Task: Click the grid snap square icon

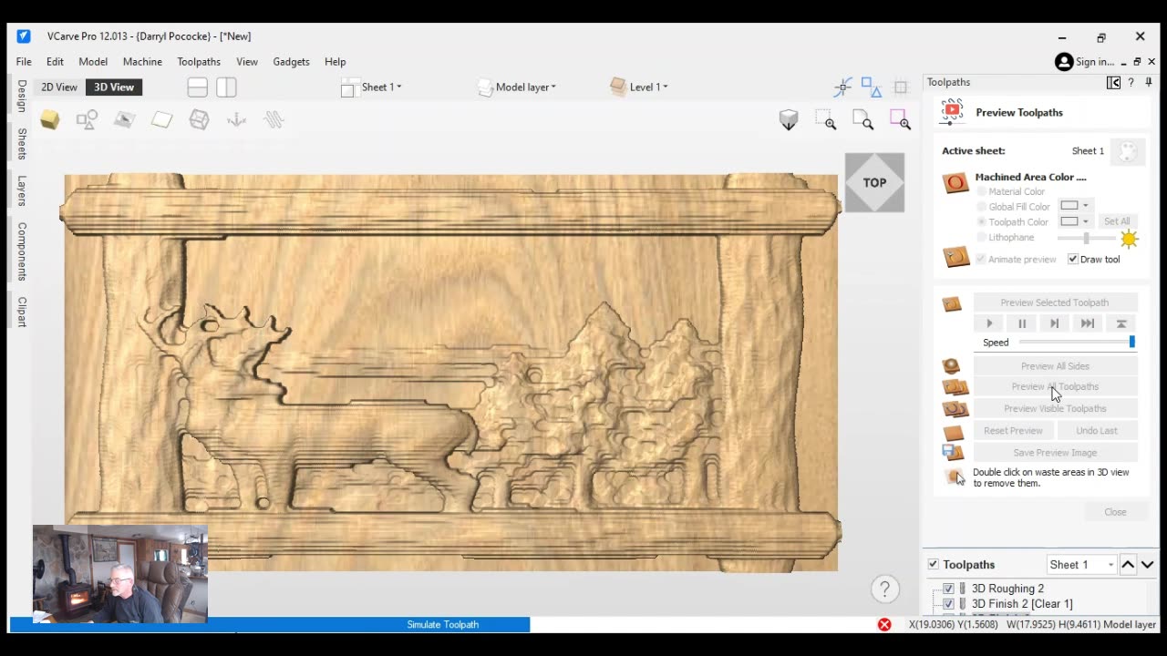Action: coord(901,87)
